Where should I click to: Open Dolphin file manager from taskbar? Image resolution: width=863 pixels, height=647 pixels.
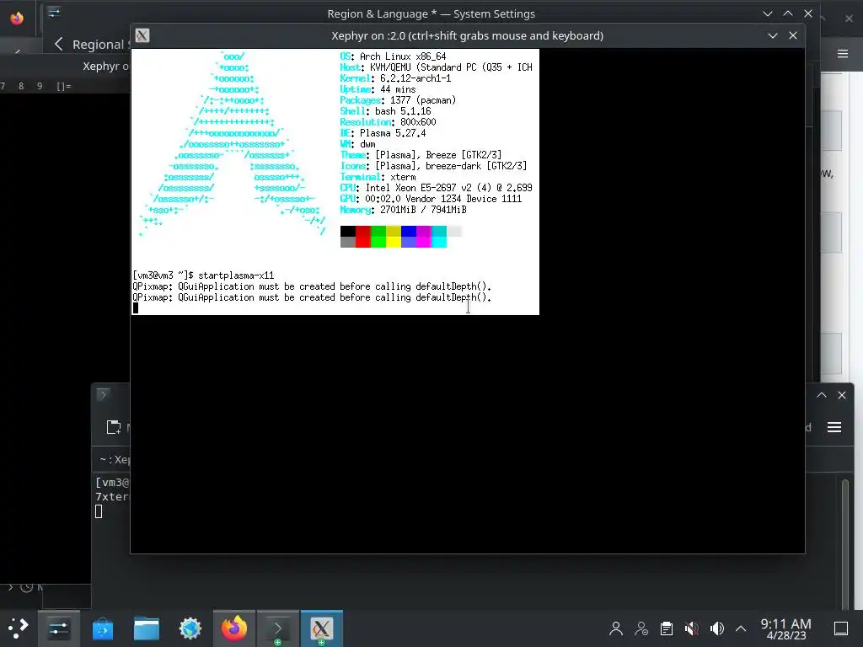[147, 628]
